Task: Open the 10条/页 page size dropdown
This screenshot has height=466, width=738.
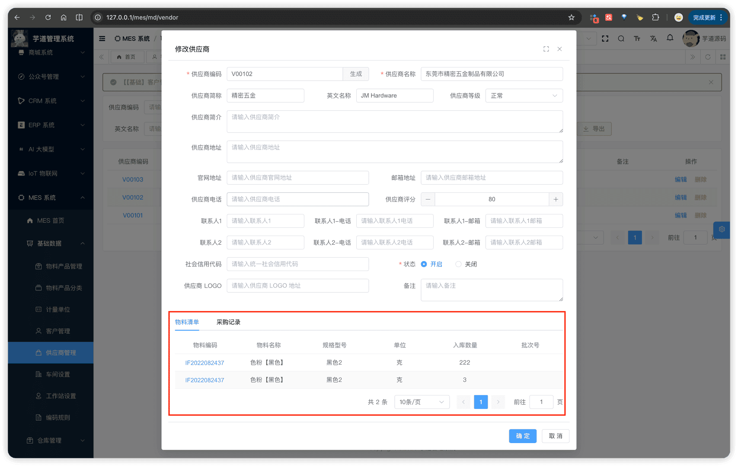Action: [422, 402]
